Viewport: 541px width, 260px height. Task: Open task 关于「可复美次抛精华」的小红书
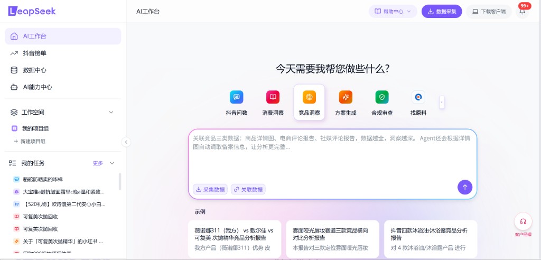pos(63,242)
